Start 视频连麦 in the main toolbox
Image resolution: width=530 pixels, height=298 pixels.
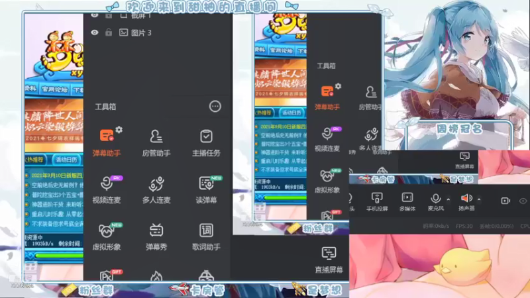tap(107, 189)
